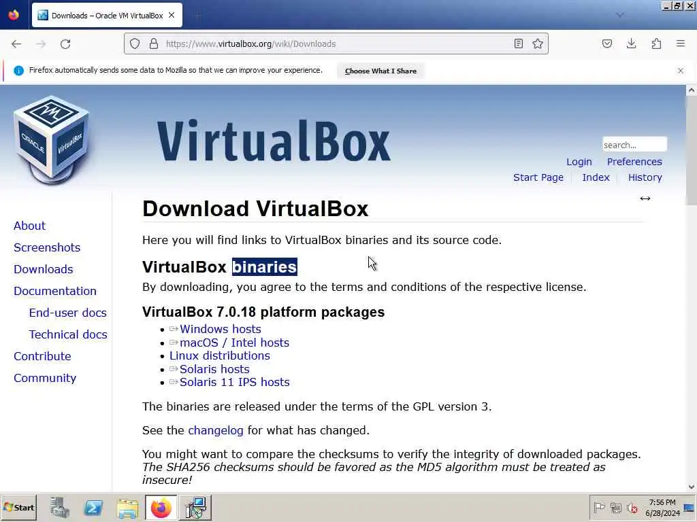This screenshot has height=522, width=697.
Task: Open the Index navigation link
Action: tap(596, 177)
